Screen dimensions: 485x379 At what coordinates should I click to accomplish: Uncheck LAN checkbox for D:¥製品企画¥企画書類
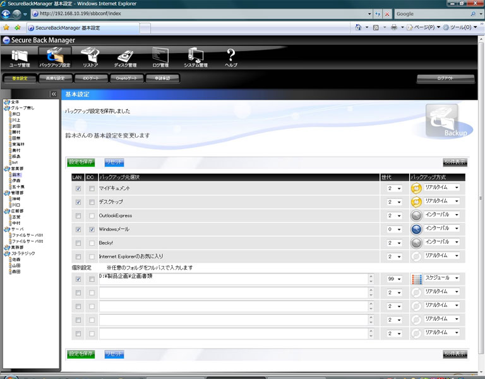(x=78, y=279)
